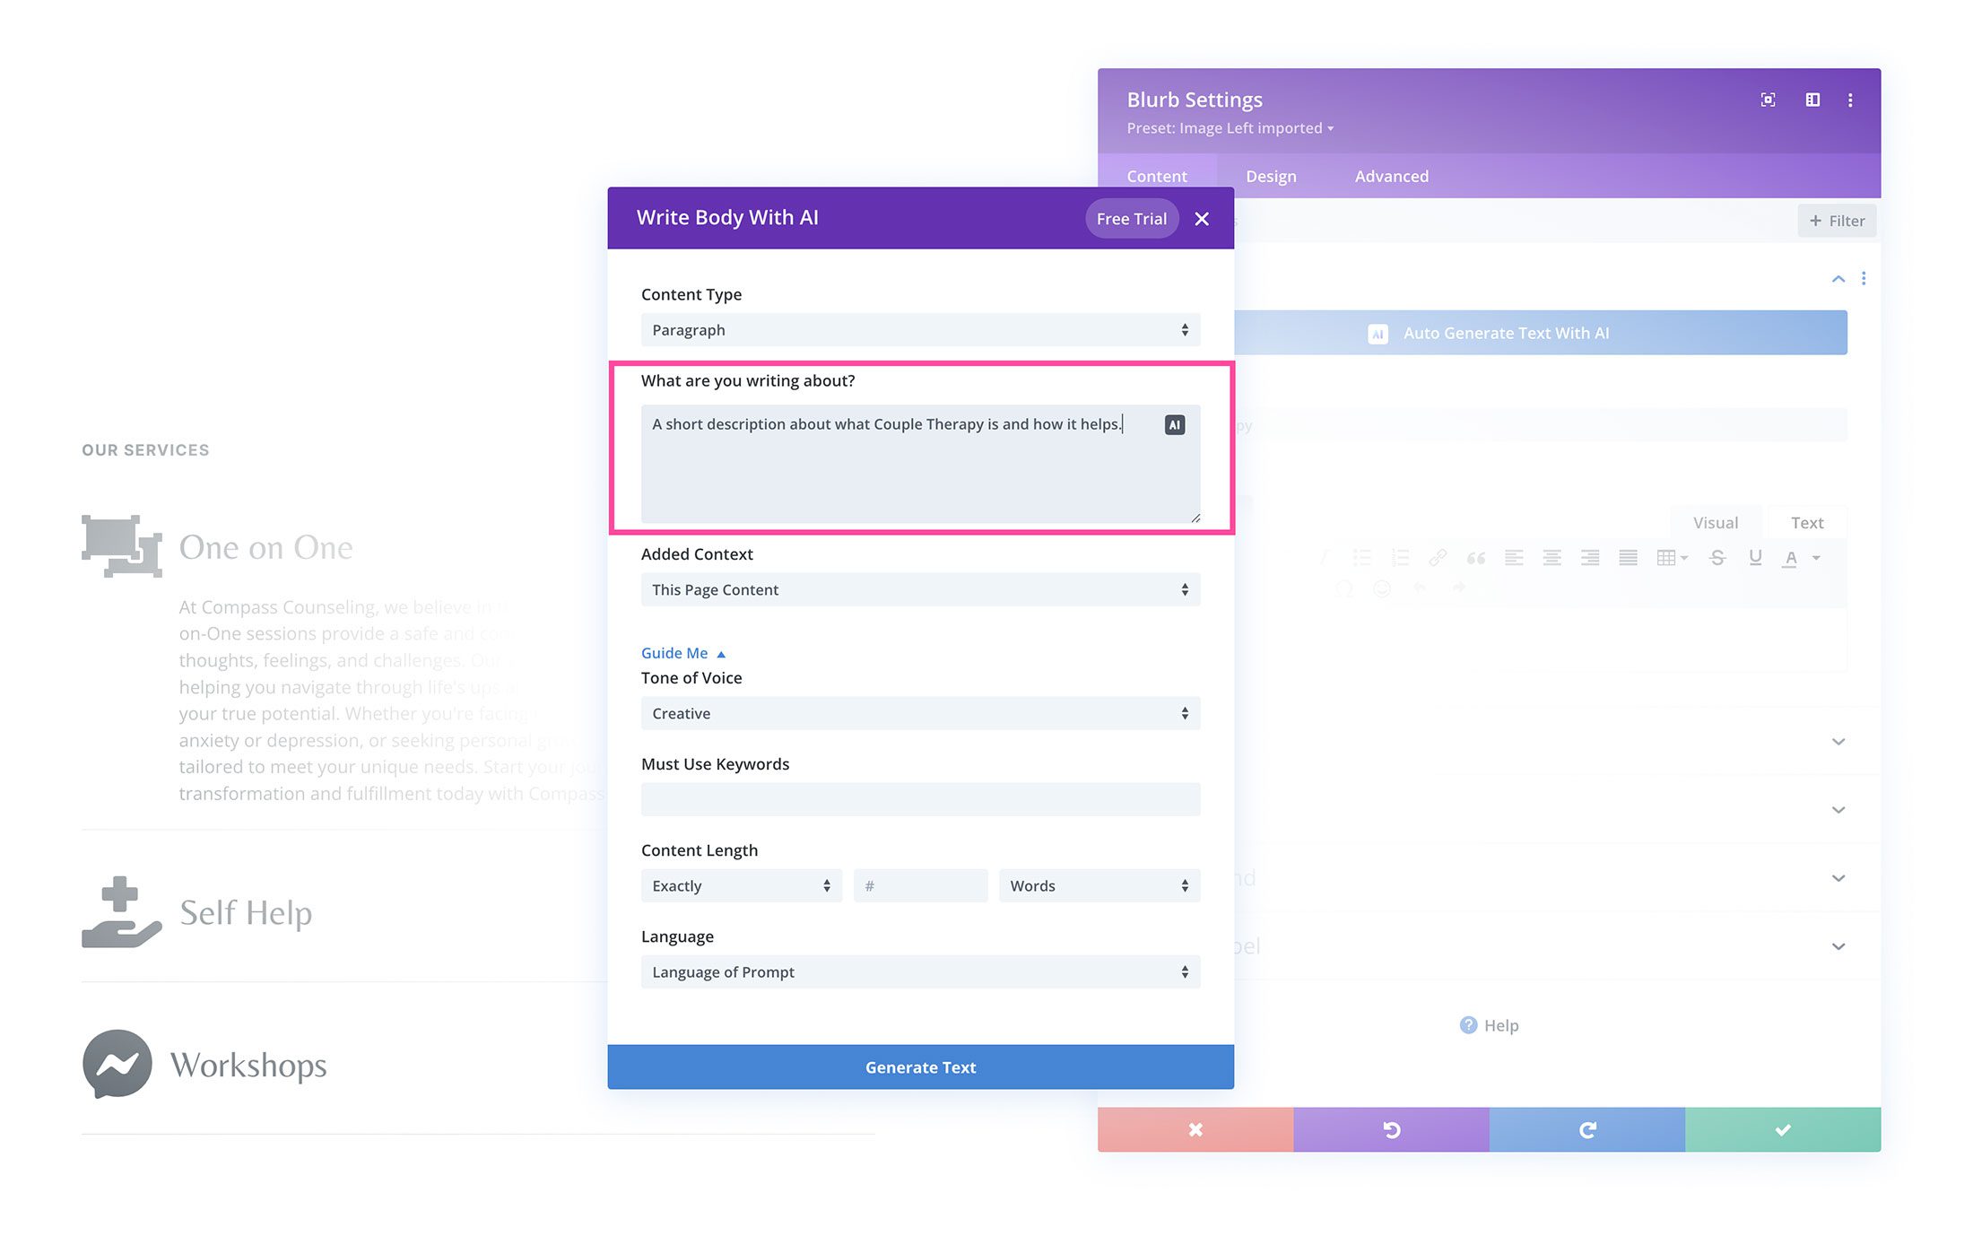Image resolution: width=1973 pixels, height=1245 pixels.
Task: Select the Must Use Keywords input field
Action: 919,799
